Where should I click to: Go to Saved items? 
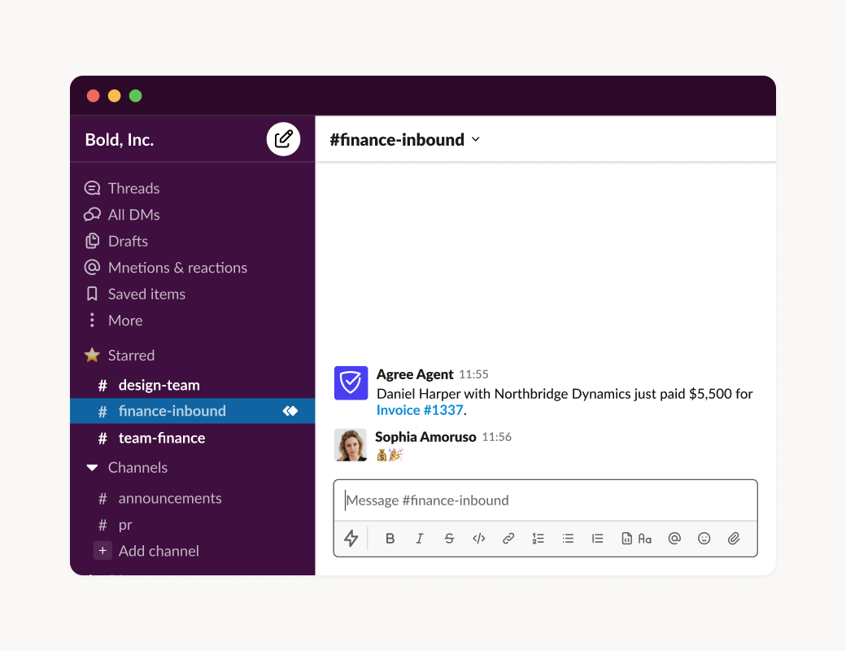point(146,295)
